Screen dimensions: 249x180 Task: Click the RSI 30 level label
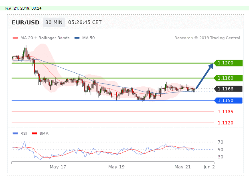[221, 157]
